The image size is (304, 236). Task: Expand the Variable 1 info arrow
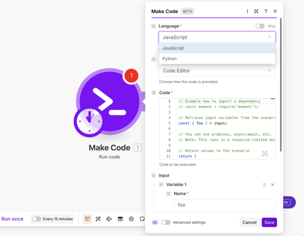coord(161,185)
